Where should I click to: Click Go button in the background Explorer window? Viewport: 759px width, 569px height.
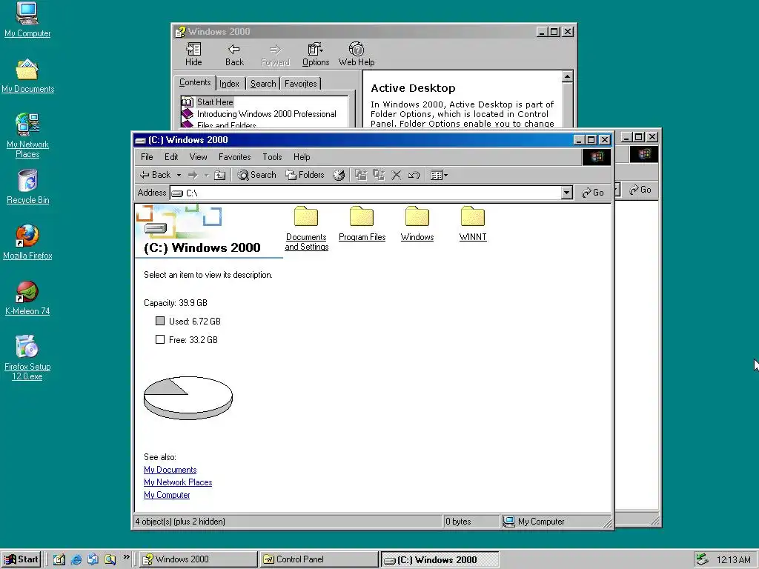(640, 190)
